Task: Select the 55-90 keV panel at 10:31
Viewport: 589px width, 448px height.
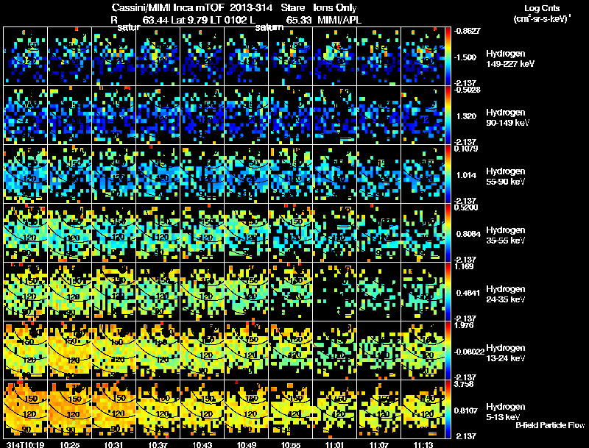Action: [x=114, y=174]
